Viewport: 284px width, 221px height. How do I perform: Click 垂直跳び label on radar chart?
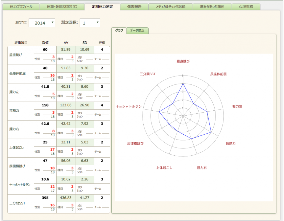click(x=183, y=61)
